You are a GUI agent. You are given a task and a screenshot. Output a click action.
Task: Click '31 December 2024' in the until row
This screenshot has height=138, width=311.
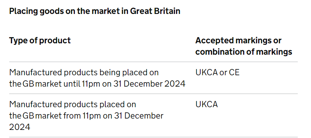point(149,84)
